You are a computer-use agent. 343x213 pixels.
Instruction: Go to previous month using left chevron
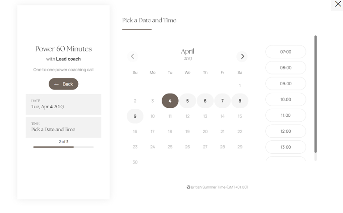pyautogui.click(x=132, y=56)
